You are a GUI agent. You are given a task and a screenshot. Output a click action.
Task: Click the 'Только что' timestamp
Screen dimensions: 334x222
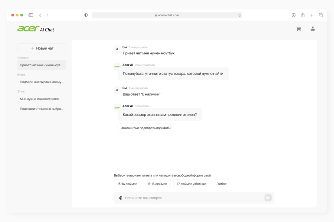[142, 106]
